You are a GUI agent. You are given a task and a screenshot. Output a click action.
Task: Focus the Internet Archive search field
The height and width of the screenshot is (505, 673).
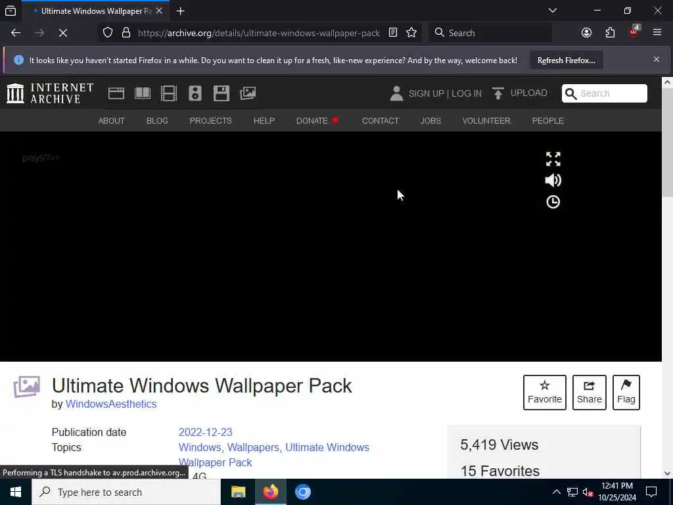point(605,93)
